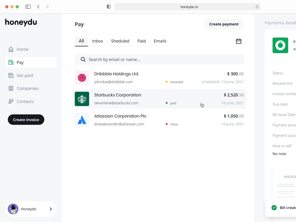296x222 pixels.
Task: Open Atlassian Corporation Plc payment
Action: tap(159, 120)
